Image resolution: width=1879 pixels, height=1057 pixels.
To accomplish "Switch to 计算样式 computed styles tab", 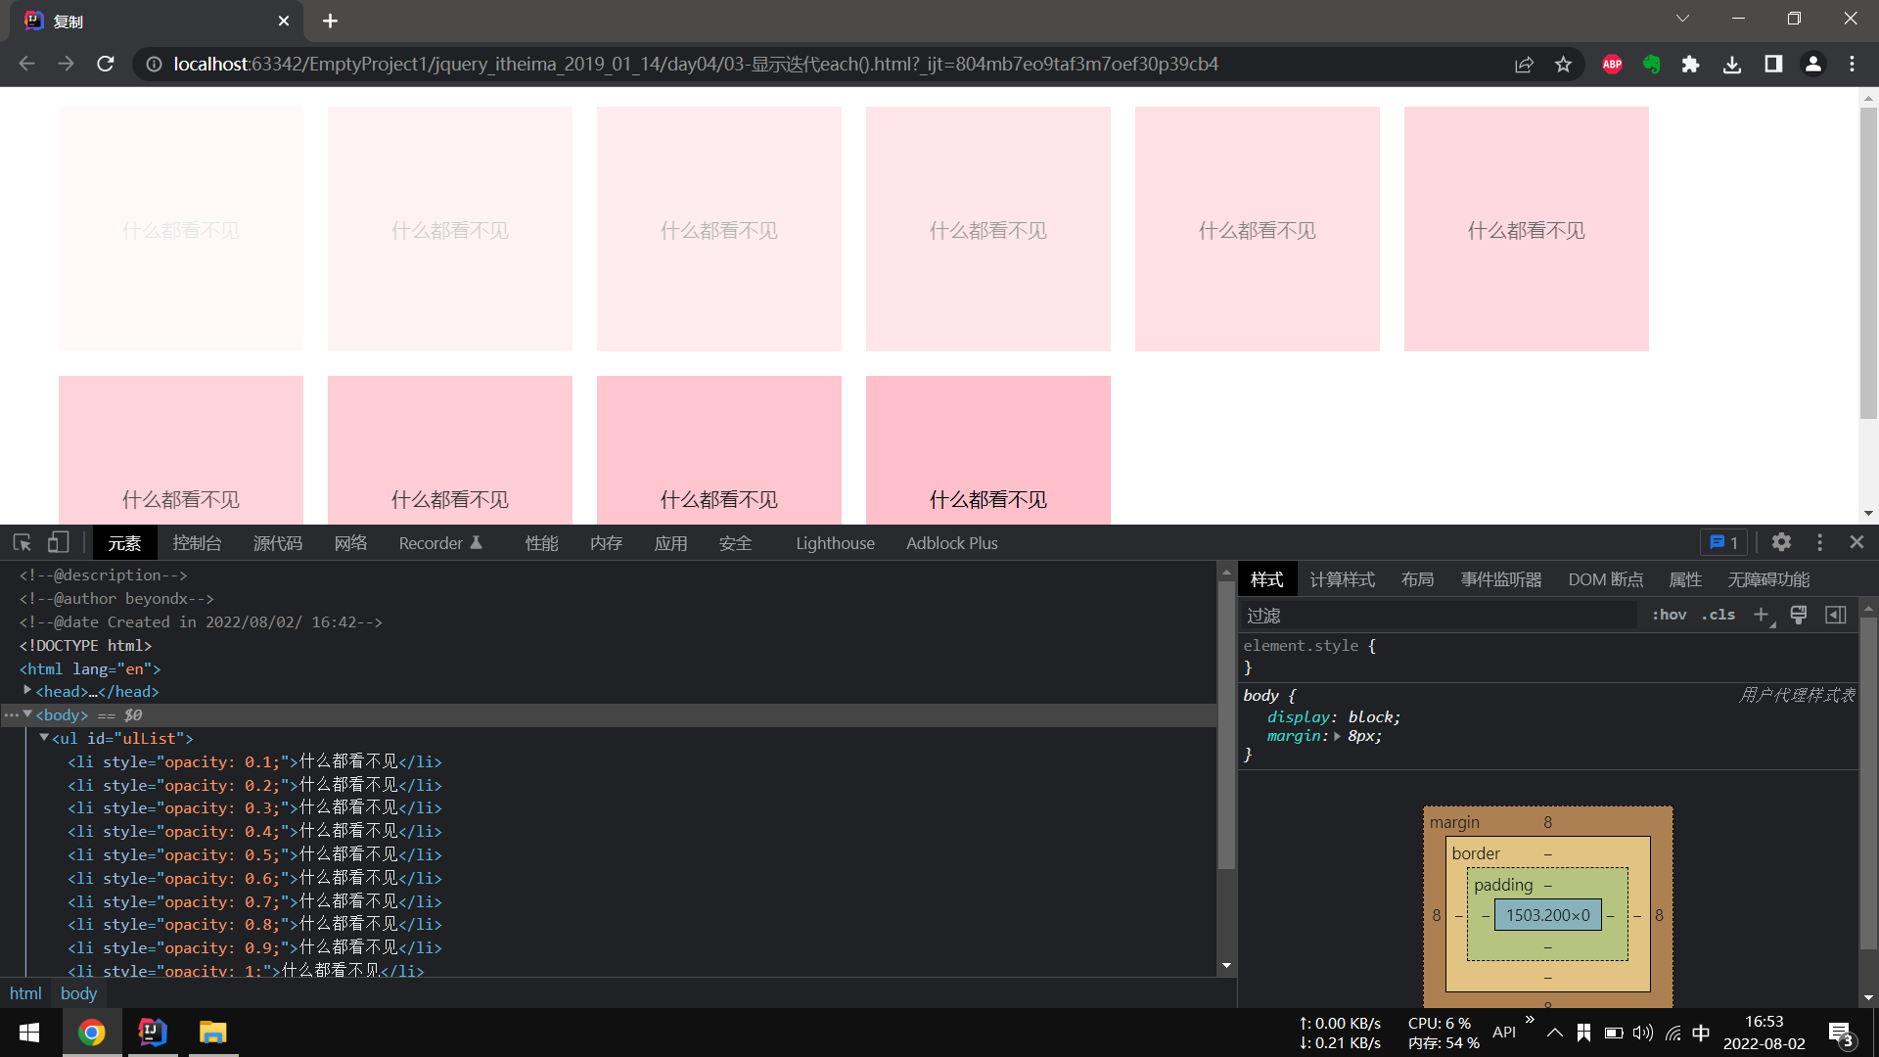I will pos(1342,579).
